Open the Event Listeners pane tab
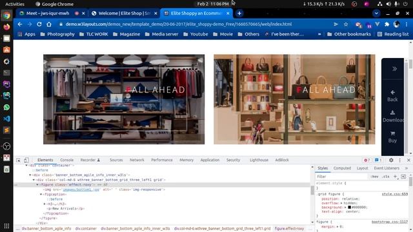The image size is (413, 232). pos(387,168)
